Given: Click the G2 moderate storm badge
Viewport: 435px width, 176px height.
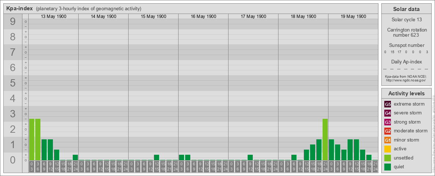Looking at the screenshot, I should 388,131.
